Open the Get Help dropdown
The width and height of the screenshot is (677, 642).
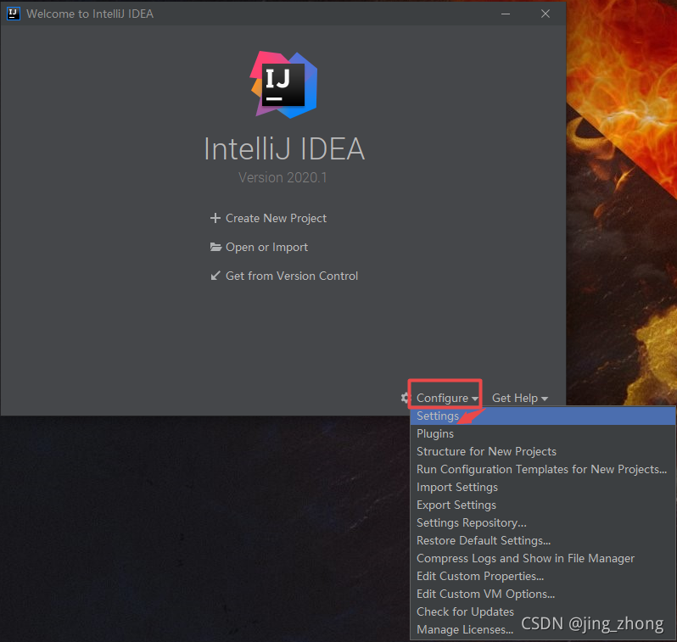click(520, 398)
